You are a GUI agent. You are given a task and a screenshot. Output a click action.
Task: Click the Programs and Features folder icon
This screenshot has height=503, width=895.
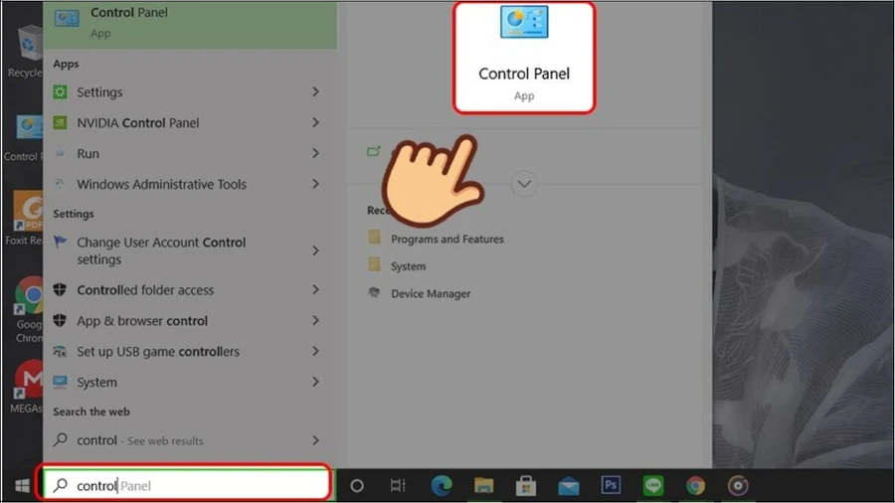point(375,237)
